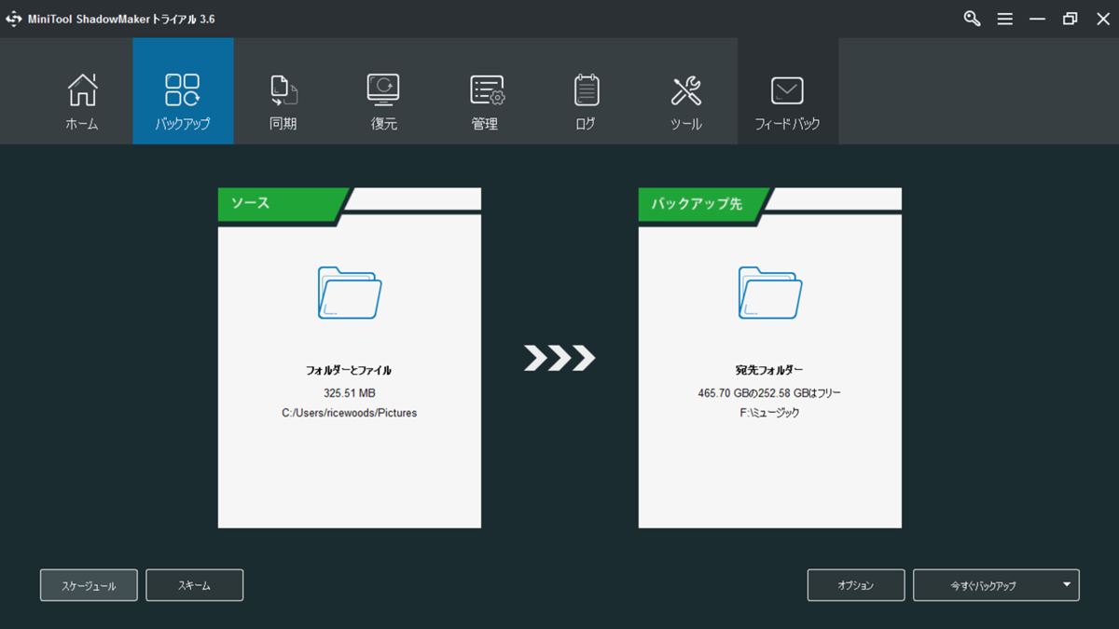Viewport: 1119px width, 629px height.
Task: Click the フォルダーとファイル label
Action: (350, 371)
